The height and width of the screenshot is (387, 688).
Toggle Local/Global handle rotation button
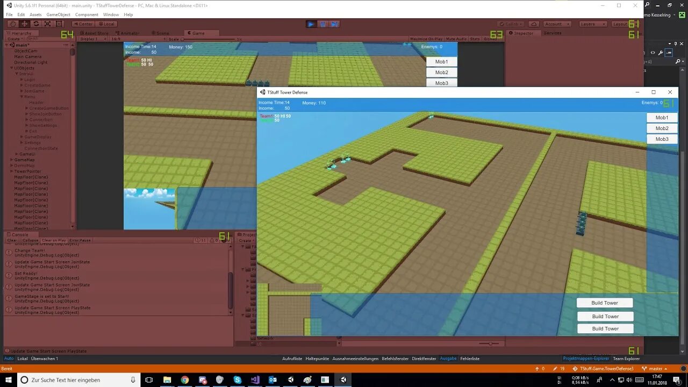pyautogui.click(x=106, y=24)
